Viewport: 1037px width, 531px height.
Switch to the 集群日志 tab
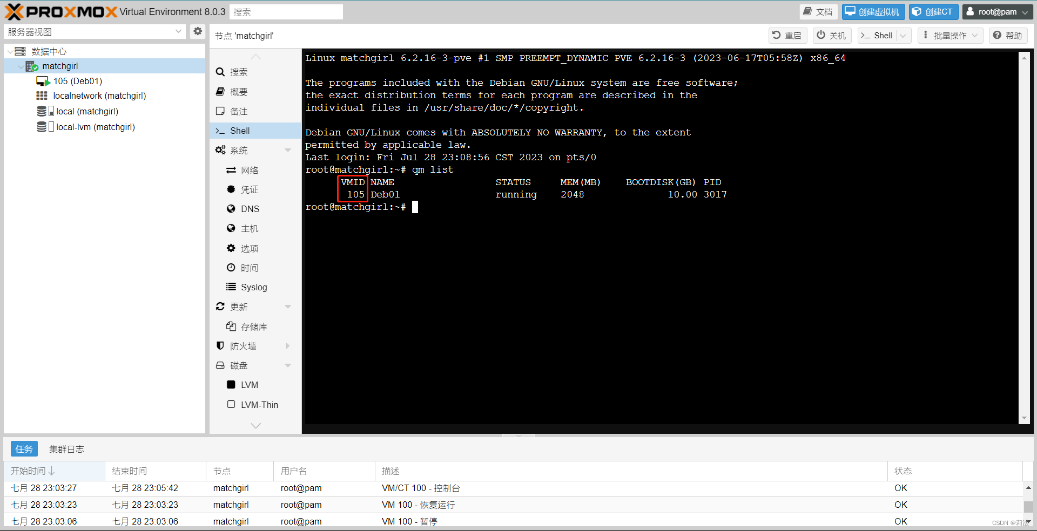click(x=66, y=448)
